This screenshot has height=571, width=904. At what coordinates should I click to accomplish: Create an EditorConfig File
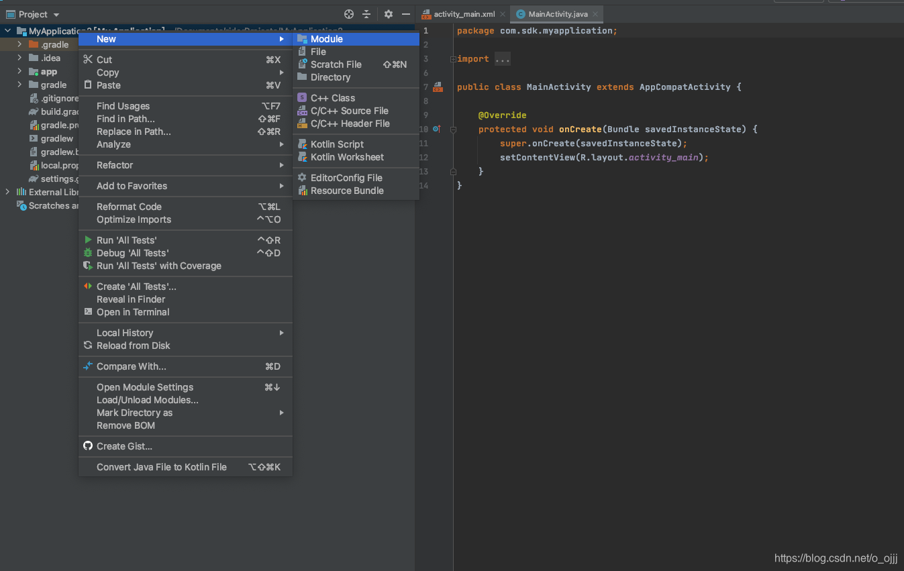[356, 178]
